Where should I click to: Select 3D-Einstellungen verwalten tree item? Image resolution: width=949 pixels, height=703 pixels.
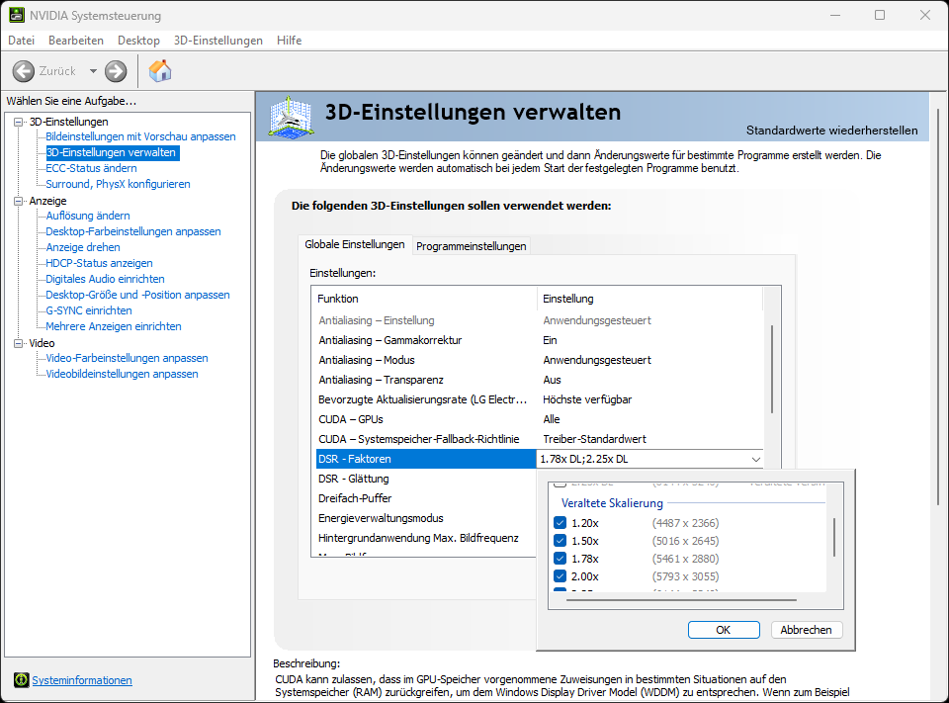point(112,152)
